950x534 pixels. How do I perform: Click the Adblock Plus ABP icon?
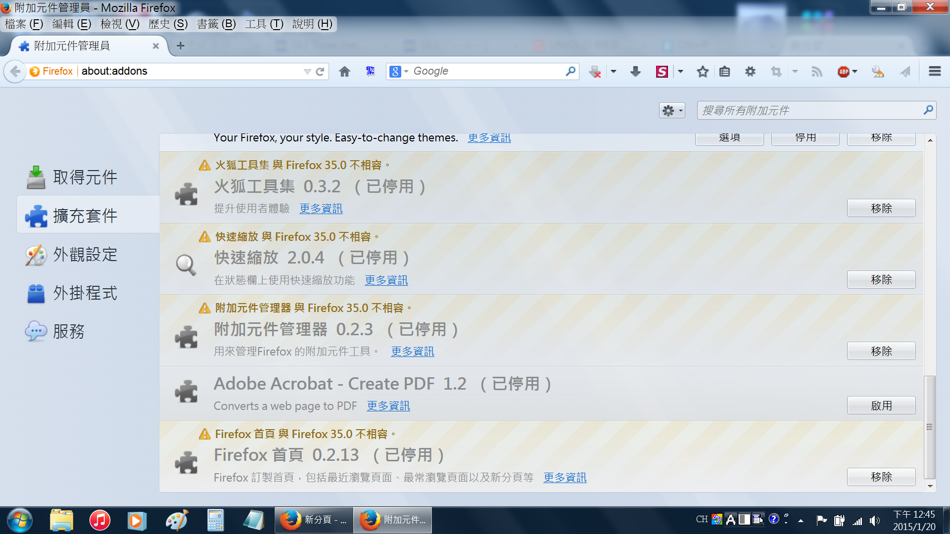[843, 72]
